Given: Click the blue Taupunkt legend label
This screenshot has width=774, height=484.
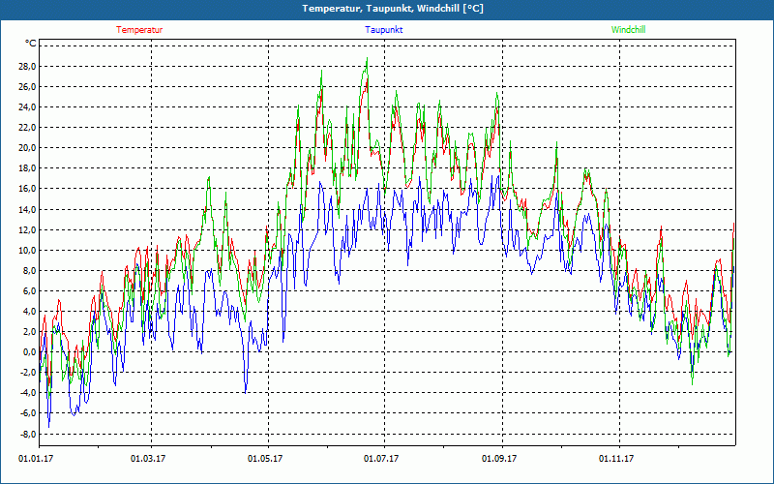Looking at the screenshot, I should (x=383, y=30).
